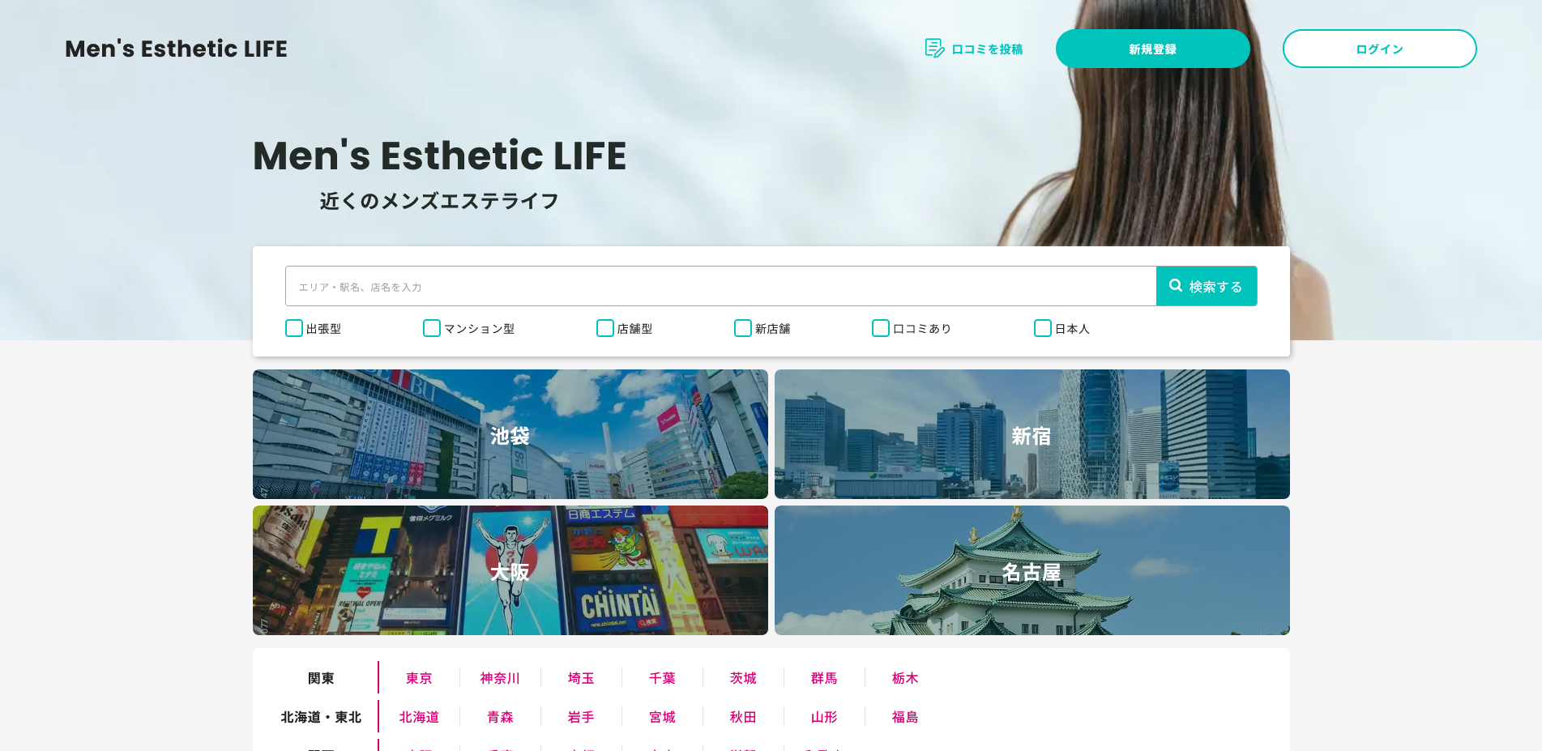This screenshot has width=1542, height=751.
Task: Click the Men's Esthetic LIFE header logo
Action: coord(176,49)
